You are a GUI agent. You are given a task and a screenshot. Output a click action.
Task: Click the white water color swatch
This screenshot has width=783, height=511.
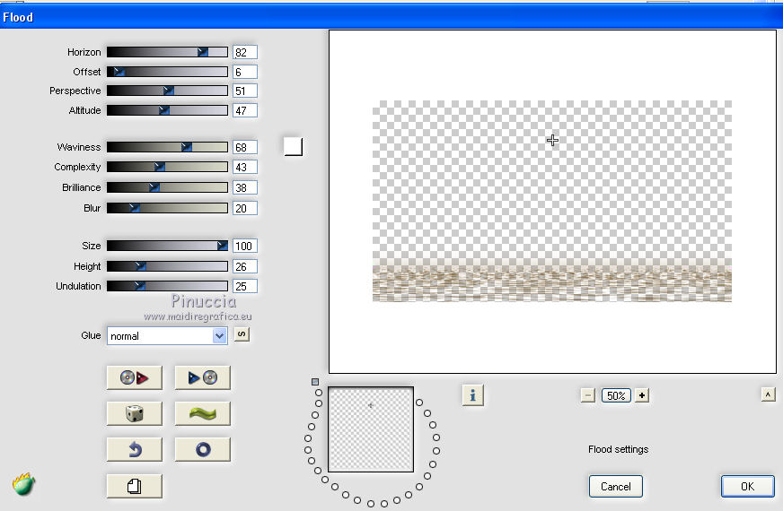pyautogui.click(x=293, y=146)
